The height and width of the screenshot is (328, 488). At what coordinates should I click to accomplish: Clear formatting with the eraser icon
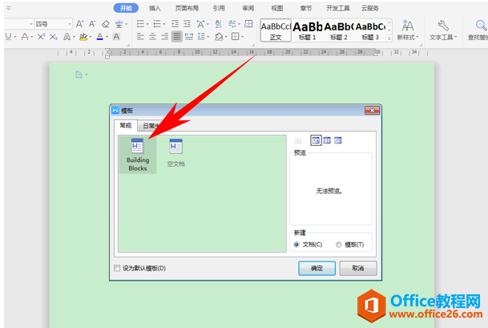(106, 24)
